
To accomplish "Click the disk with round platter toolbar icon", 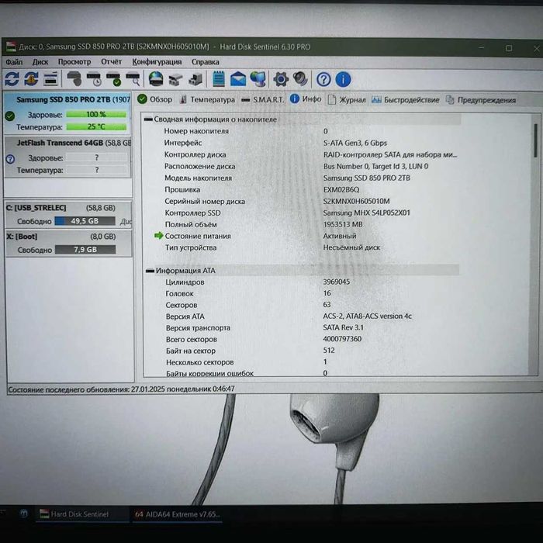I will (x=74, y=79).
